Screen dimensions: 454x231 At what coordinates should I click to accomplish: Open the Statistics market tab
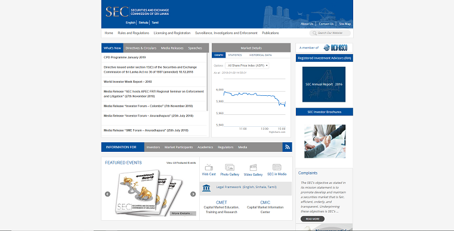coord(235,55)
